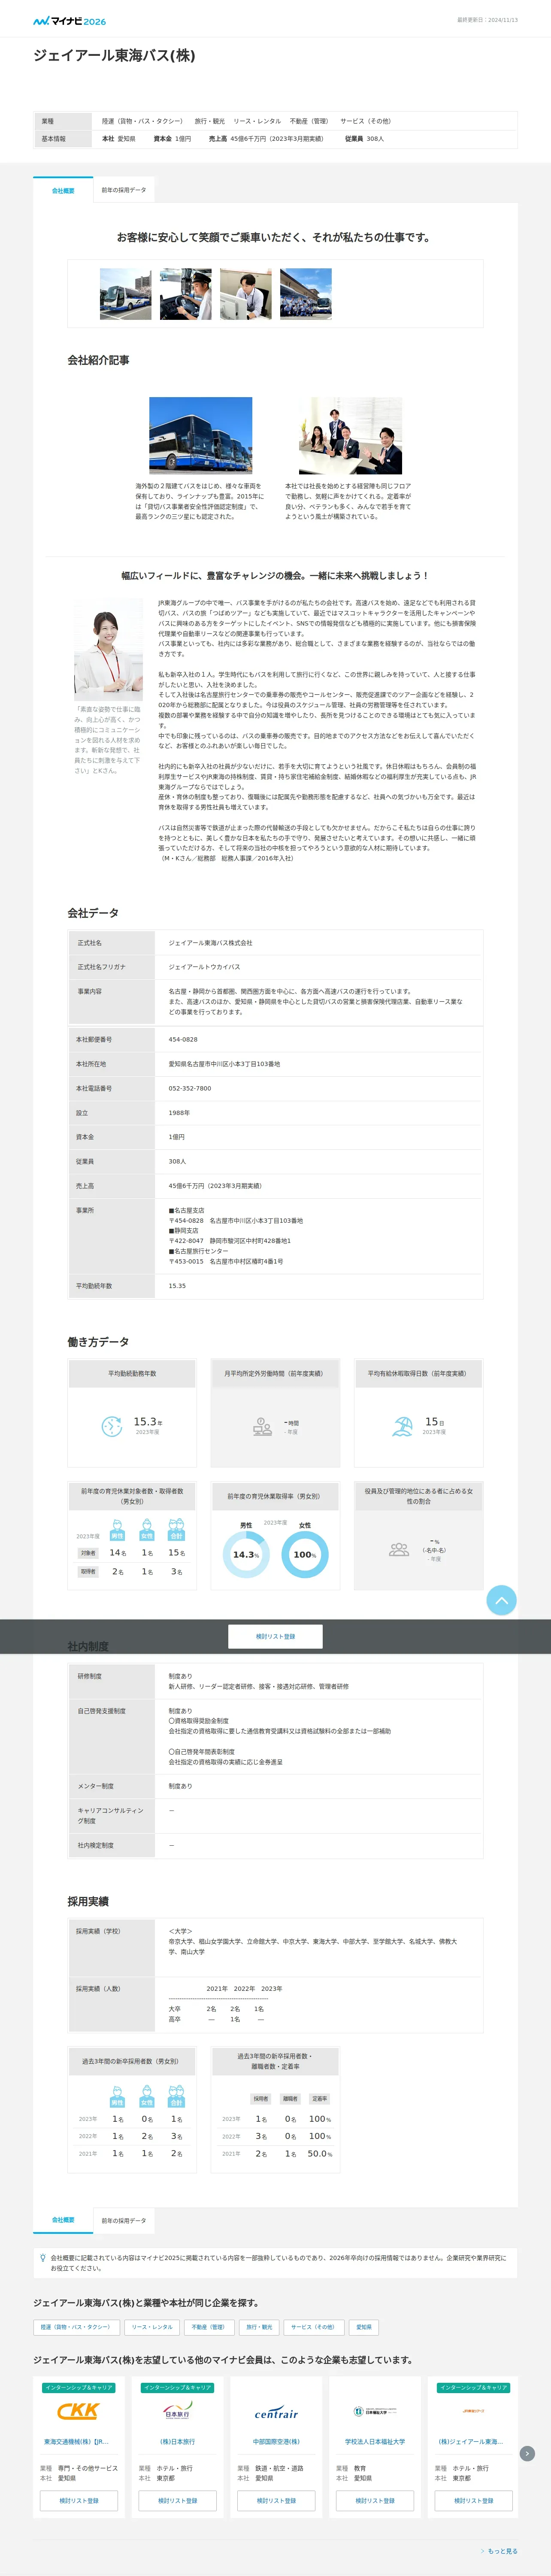View the office staff article photo
Viewport: 551px width, 2576px height.
(350, 436)
